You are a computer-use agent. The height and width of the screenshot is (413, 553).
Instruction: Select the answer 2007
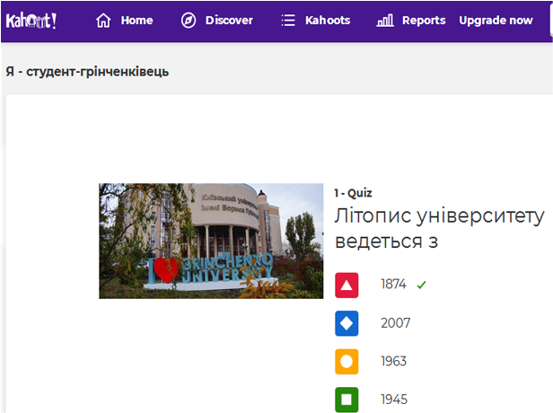[396, 323]
